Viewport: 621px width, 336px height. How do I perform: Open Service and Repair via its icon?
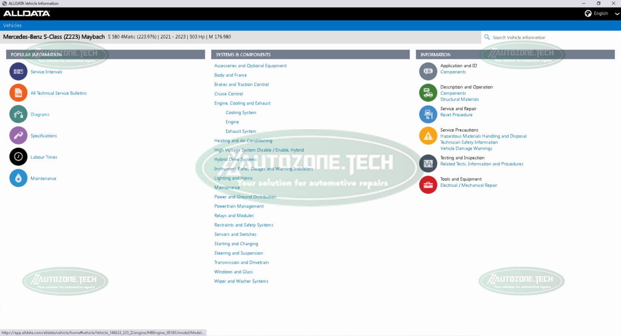point(428,114)
